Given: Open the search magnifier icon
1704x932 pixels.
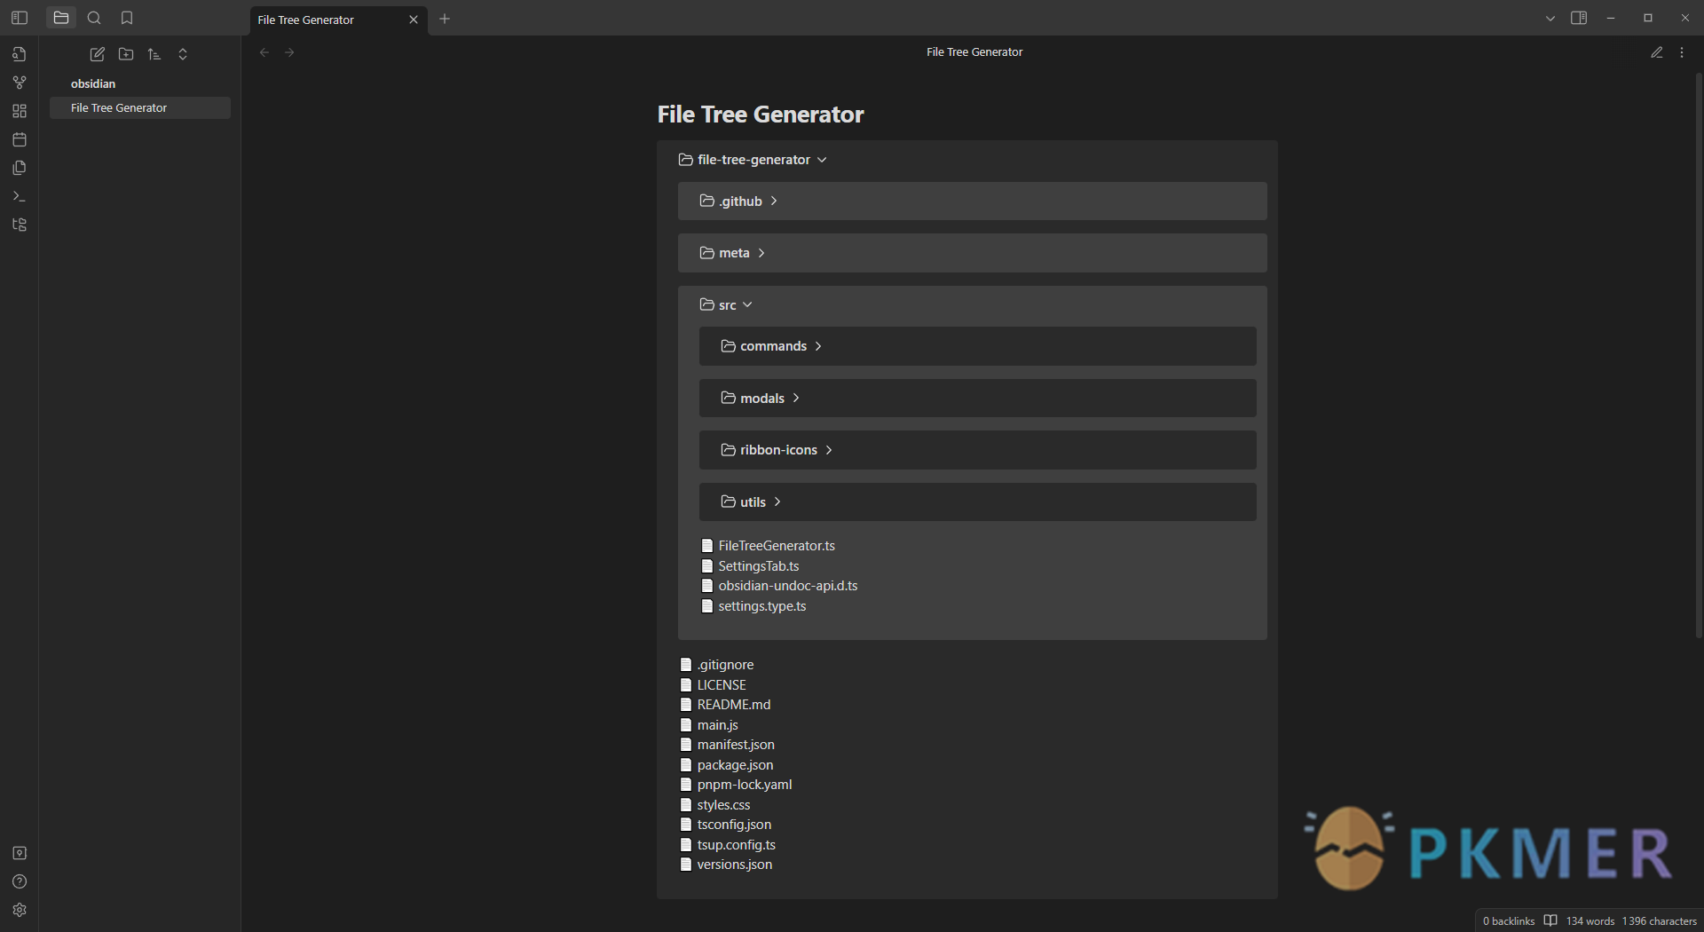Looking at the screenshot, I should click(x=94, y=18).
